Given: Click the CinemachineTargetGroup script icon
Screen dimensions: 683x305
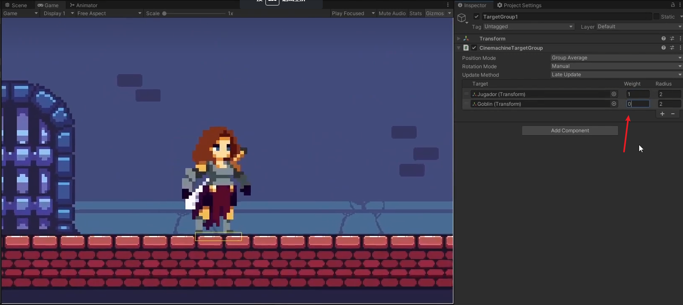Looking at the screenshot, I should pyautogui.click(x=466, y=48).
